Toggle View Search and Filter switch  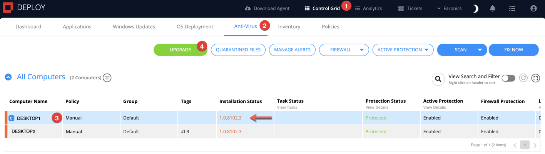[x=508, y=78]
